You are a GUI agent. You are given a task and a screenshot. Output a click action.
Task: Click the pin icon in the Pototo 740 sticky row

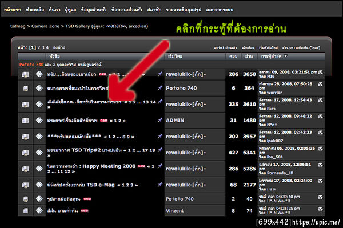(x=160, y=88)
